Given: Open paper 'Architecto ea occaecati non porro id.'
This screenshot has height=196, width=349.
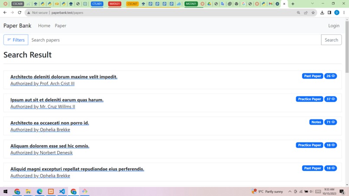Looking at the screenshot, I should [x=50, y=123].
